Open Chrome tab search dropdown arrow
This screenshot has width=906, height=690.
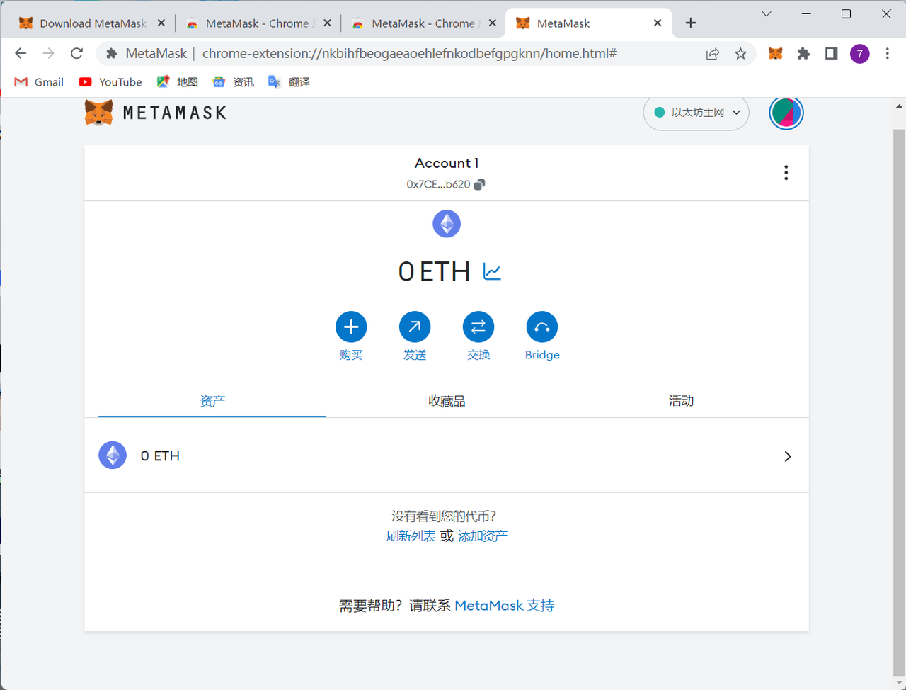pos(767,14)
